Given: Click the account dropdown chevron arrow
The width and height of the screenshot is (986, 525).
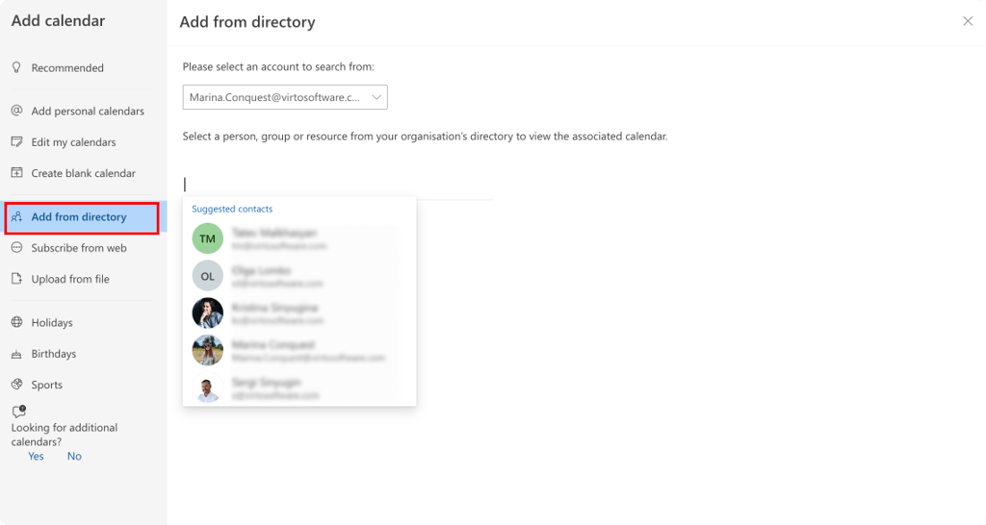Looking at the screenshot, I should click(x=376, y=97).
